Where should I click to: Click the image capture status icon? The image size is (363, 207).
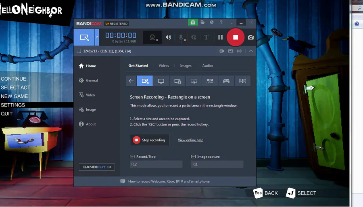pyautogui.click(x=230, y=51)
